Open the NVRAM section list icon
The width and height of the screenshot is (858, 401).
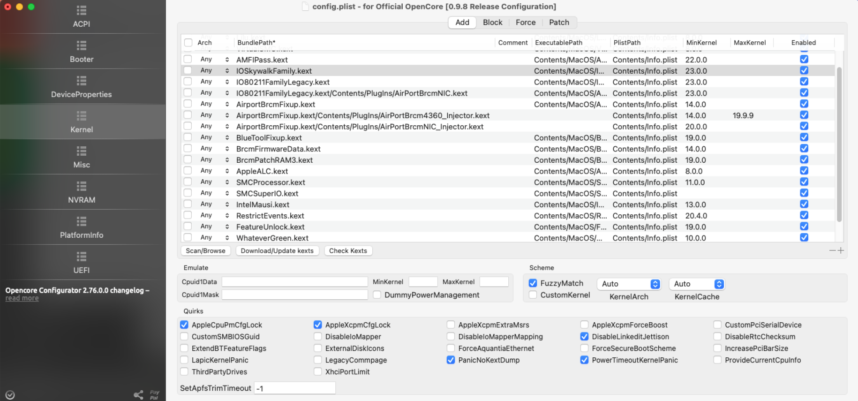[82, 186]
